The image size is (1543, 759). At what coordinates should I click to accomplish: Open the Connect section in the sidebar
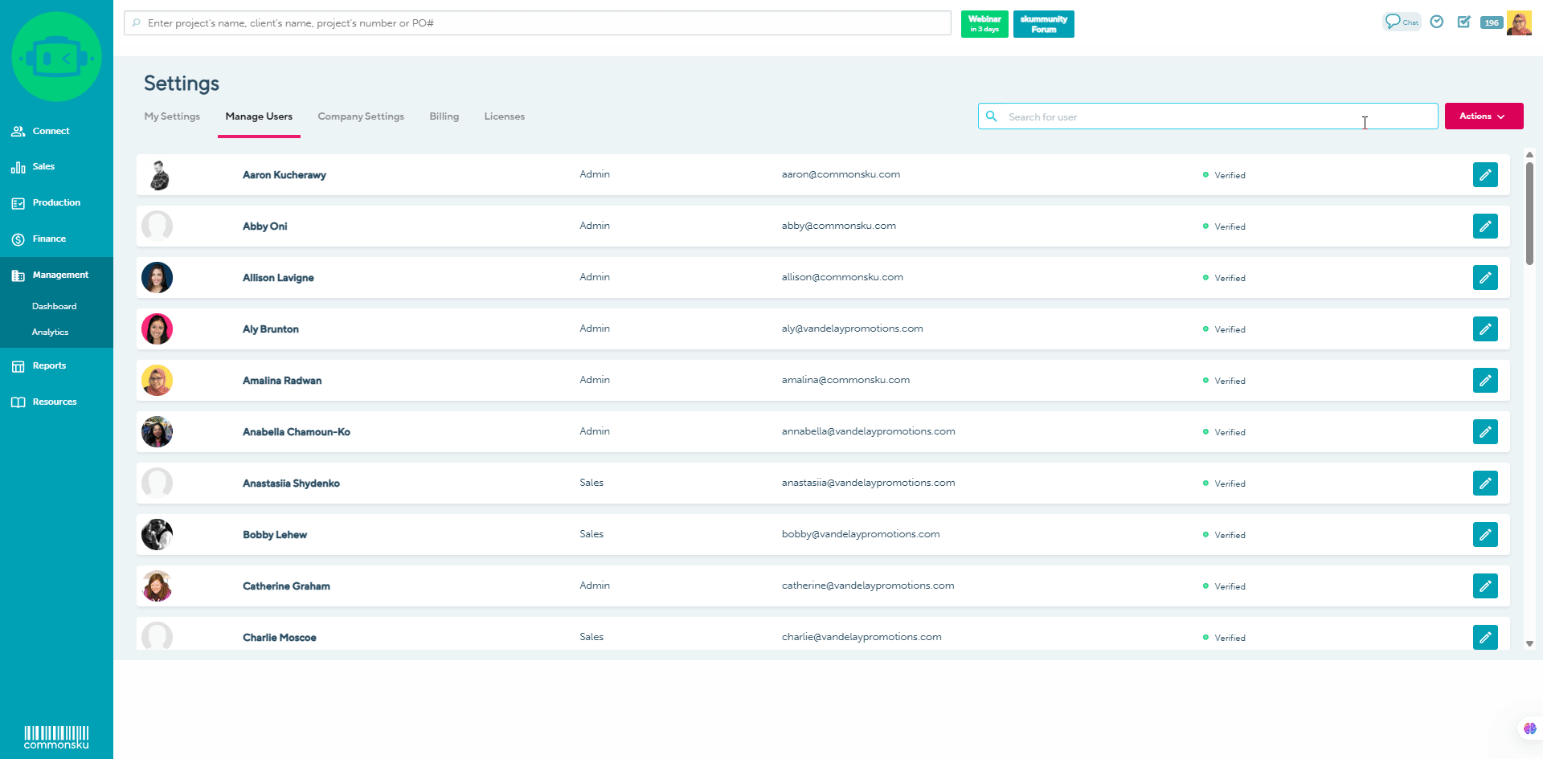51,131
